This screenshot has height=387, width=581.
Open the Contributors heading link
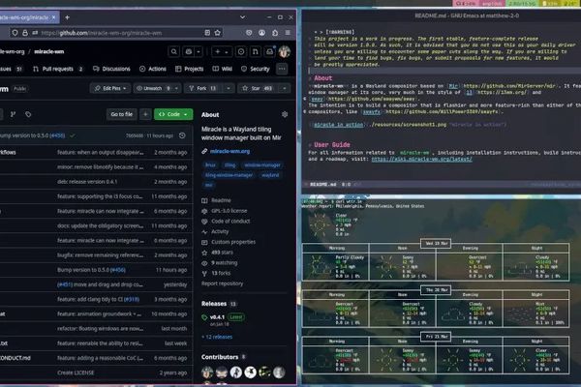220,357
